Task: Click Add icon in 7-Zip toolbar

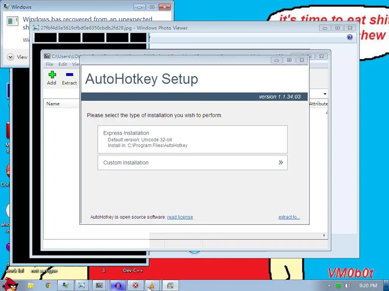Action: tap(52, 78)
